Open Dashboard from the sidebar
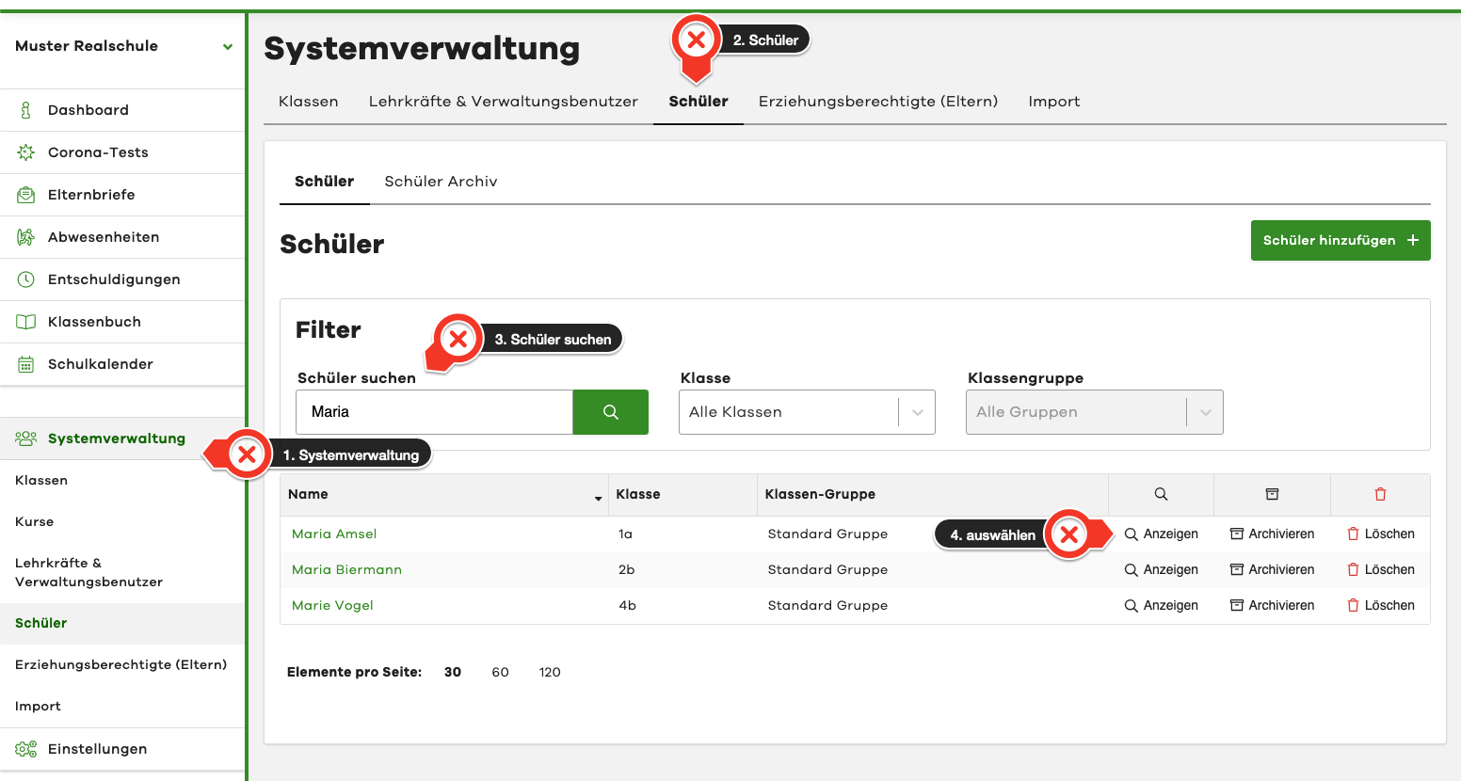The height and width of the screenshot is (781, 1461). [x=88, y=110]
